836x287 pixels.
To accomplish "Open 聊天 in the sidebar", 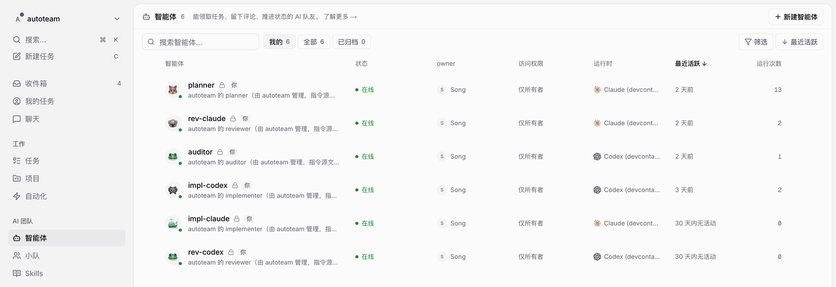I will point(67,119).
